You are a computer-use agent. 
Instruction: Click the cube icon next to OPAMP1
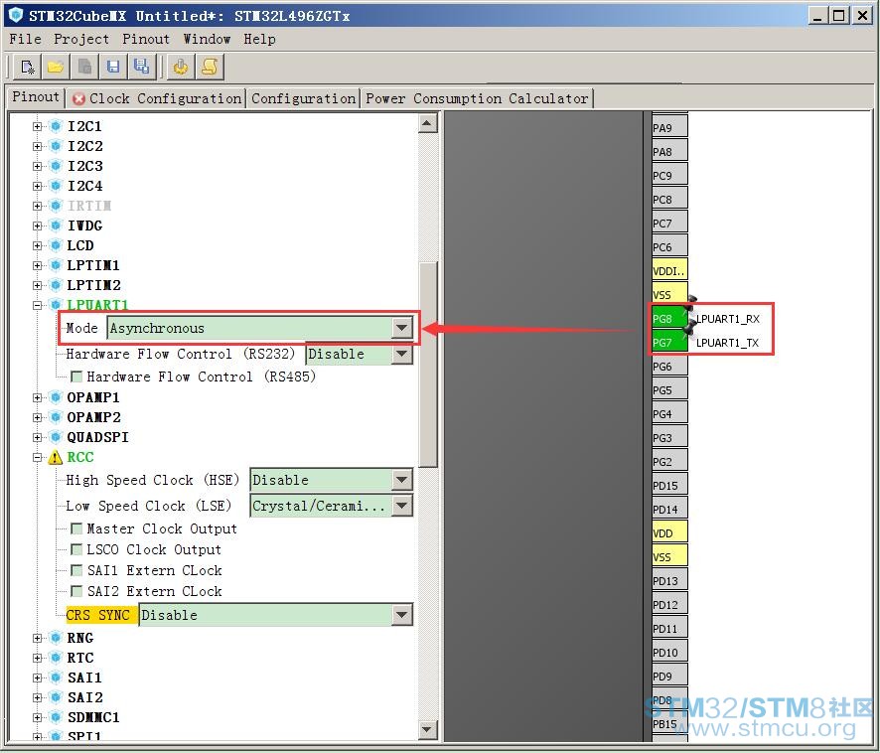click(x=56, y=397)
